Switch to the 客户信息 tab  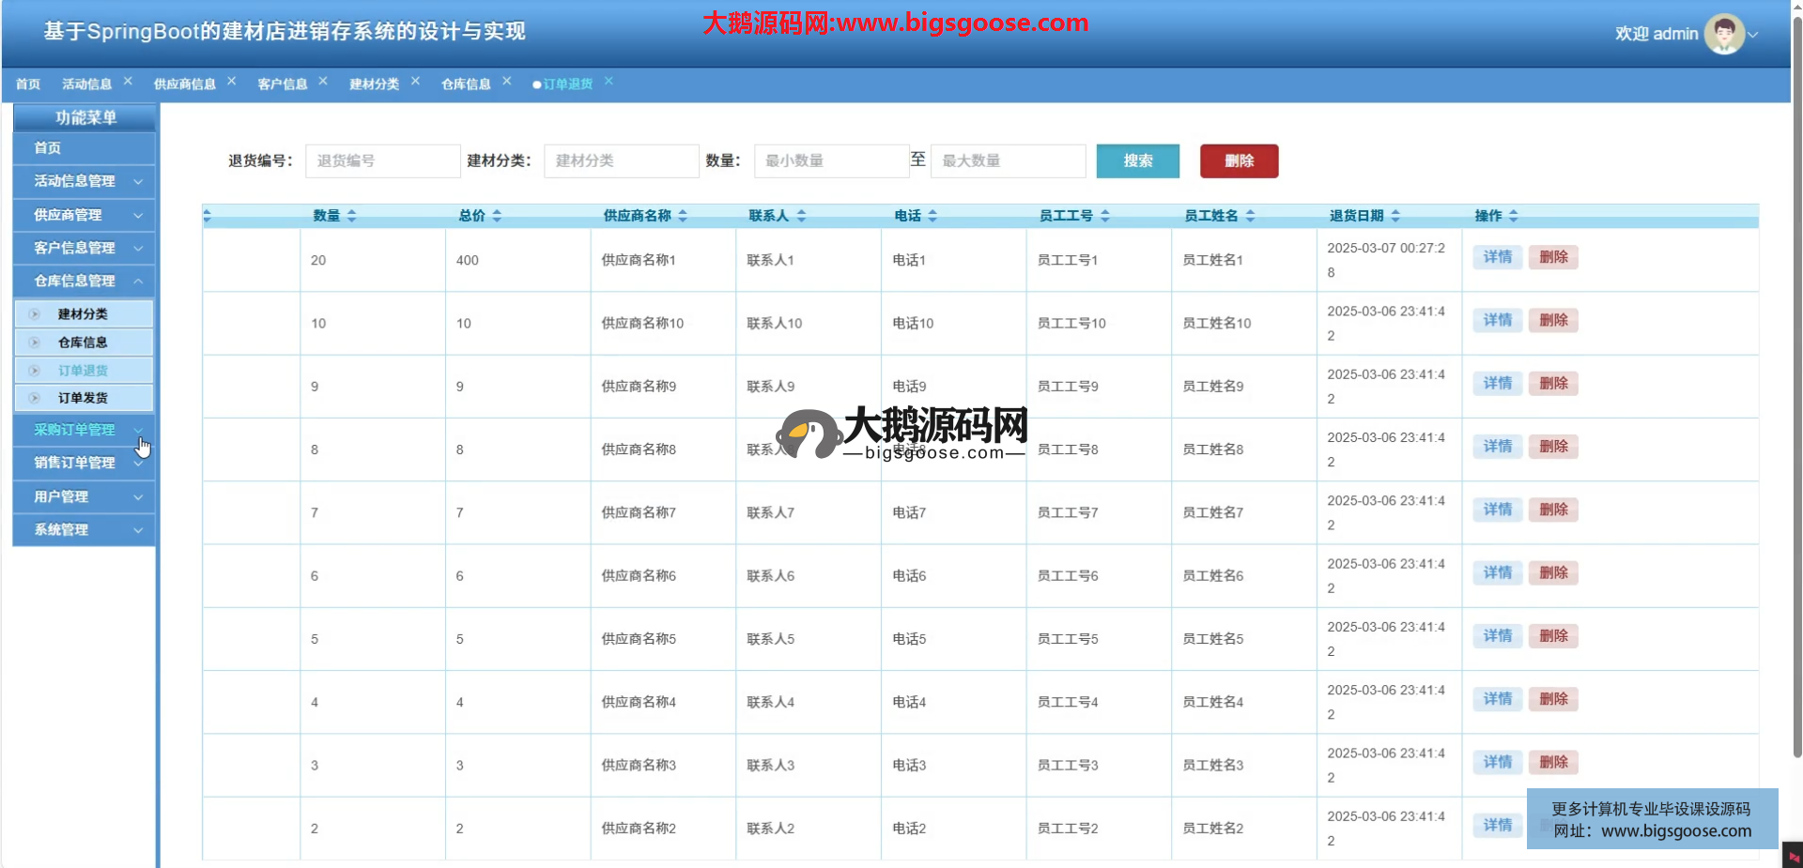282,84
